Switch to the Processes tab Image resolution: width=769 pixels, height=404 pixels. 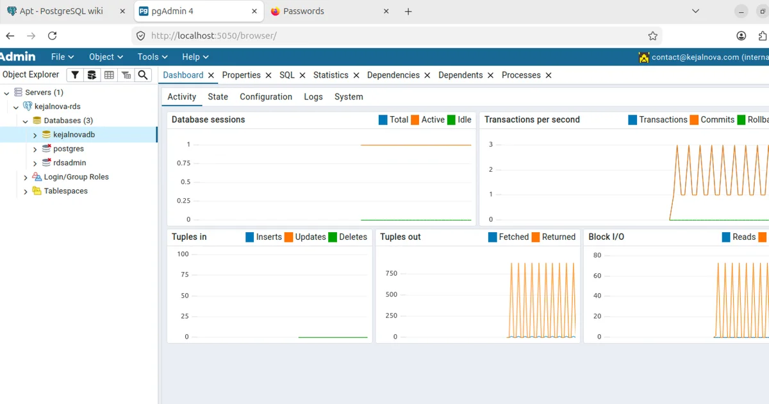(521, 75)
